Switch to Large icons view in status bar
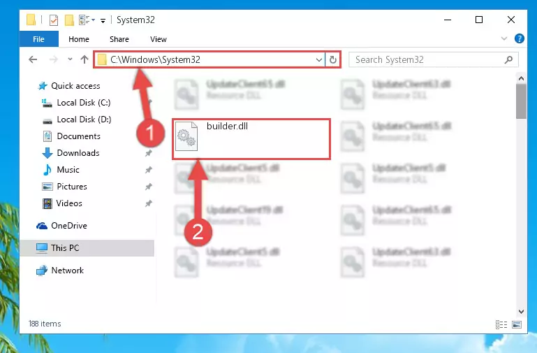 point(517,324)
